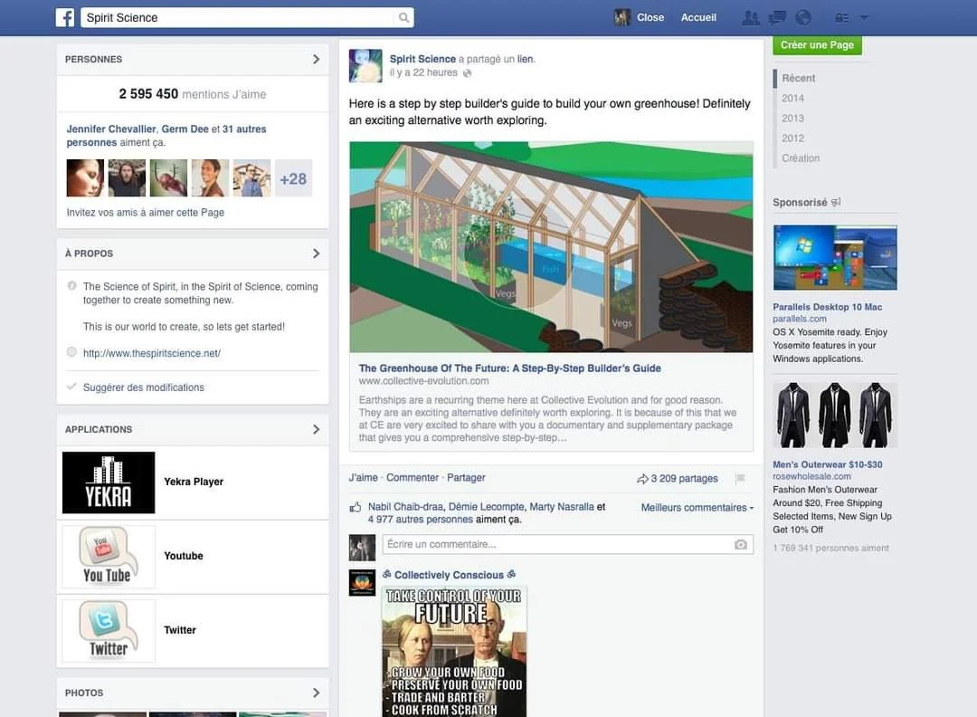
Task: Click the J'aime link under the post
Action: (x=364, y=478)
